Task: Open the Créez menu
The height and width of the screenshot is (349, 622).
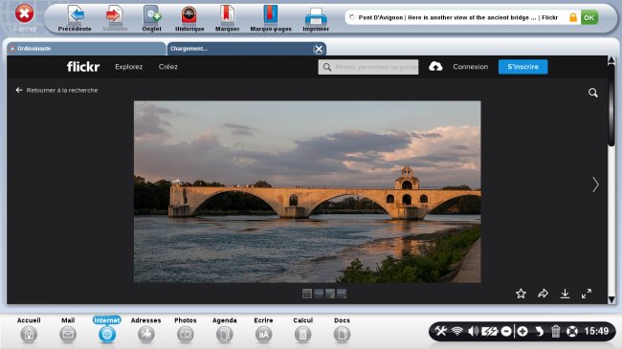Action: click(168, 67)
